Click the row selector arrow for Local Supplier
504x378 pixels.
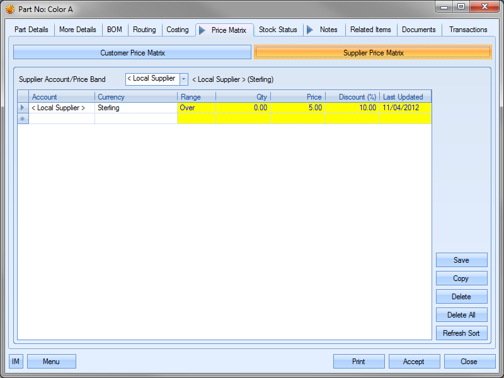click(23, 108)
